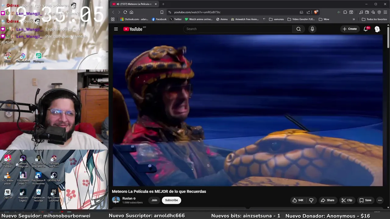Open The Coffin of Andy and Leyley shortcut
The image size is (390, 219).
[38, 162]
